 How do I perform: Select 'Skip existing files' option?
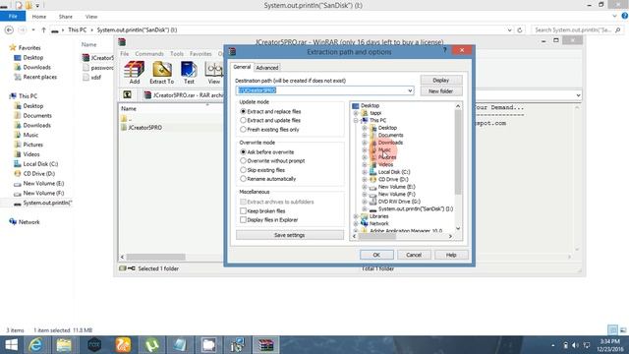point(243,170)
